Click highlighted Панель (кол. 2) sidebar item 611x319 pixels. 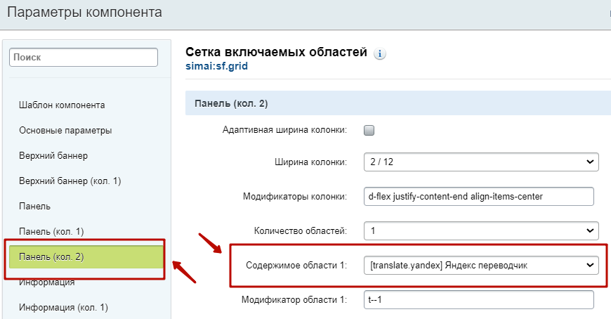tap(51, 256)
